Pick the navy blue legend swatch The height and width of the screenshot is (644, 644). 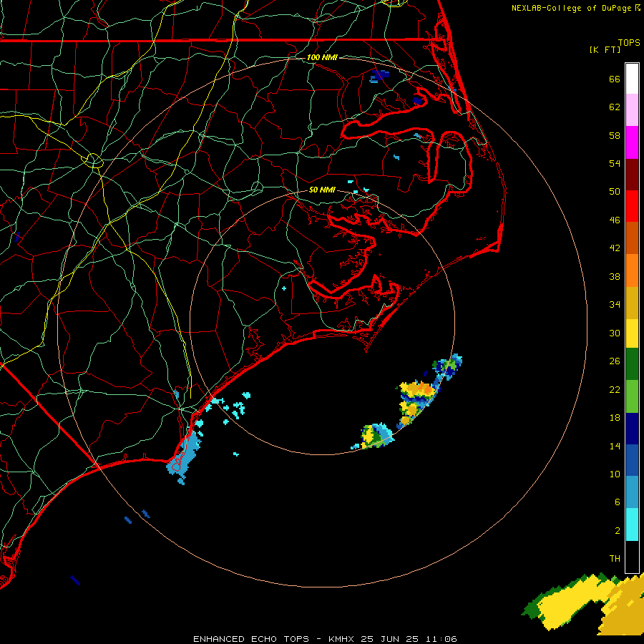632,429
